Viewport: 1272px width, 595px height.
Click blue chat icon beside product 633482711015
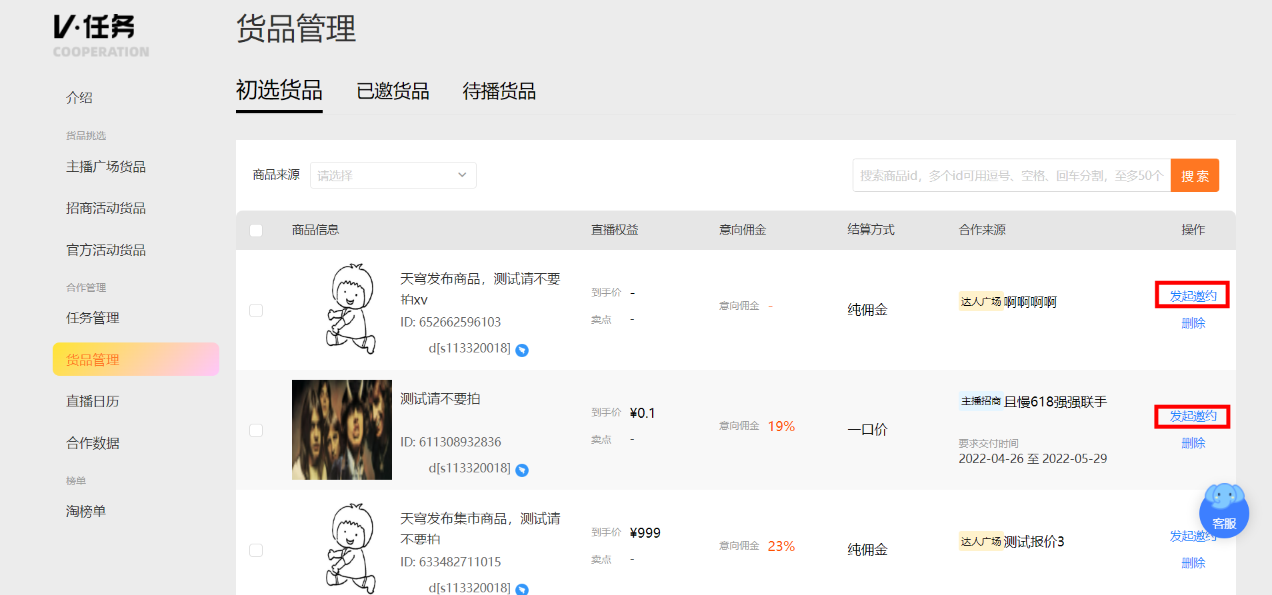(522, 589)
